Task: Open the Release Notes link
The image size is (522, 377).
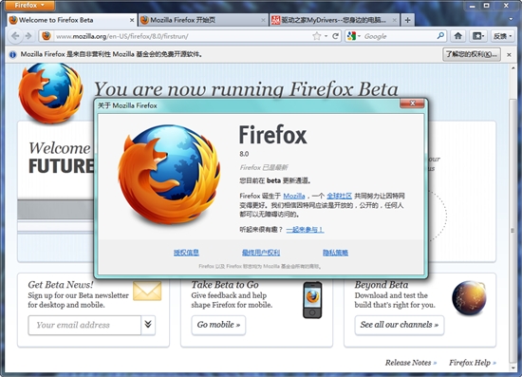Action: 410,363
